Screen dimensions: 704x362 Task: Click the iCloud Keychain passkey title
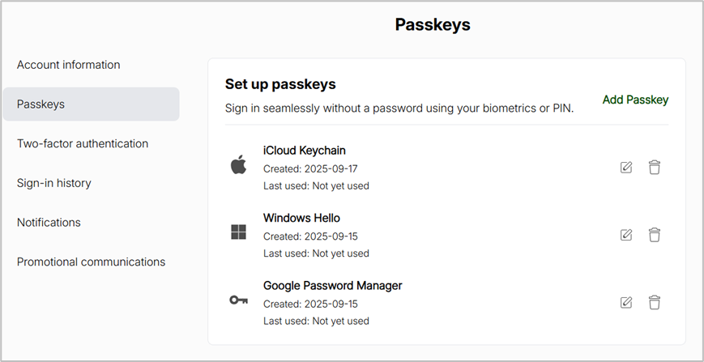coord(305,151)
